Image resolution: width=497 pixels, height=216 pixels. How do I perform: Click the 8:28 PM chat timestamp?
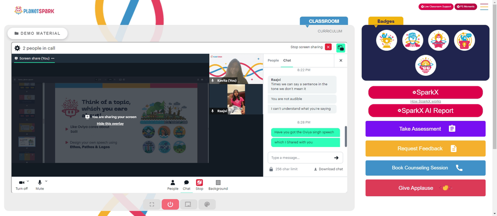click(x=304, y=122)
